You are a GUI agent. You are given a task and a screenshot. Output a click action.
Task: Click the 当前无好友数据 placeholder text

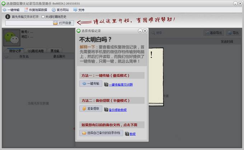pyautogui.click(x=38, y=103)
